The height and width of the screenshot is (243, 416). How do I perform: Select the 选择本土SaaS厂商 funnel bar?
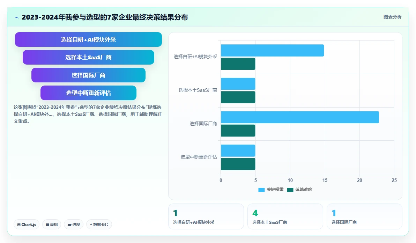pos(88,57)
